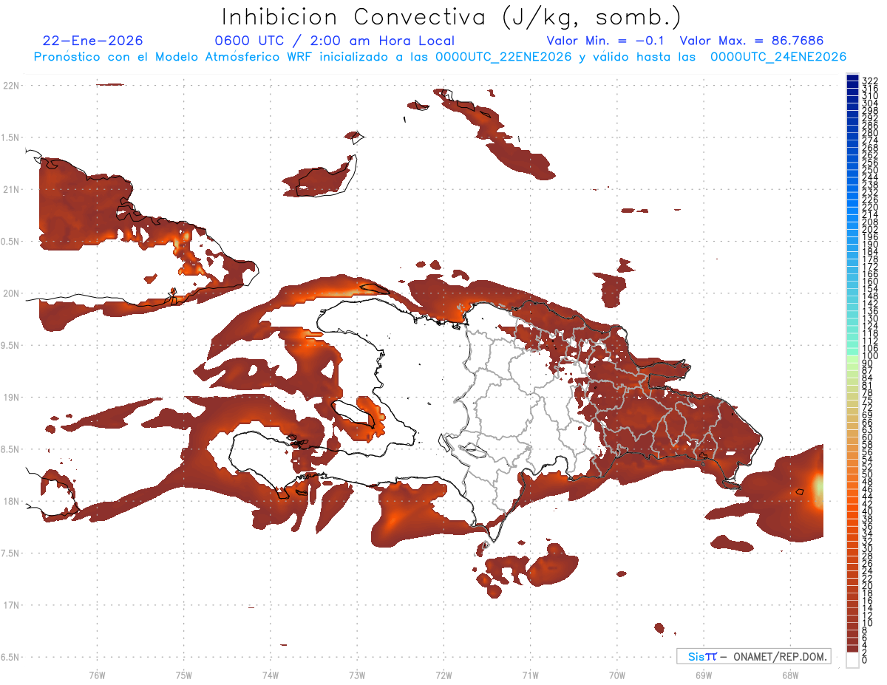Click the "75W" longitude label

(x=183, y=675)
